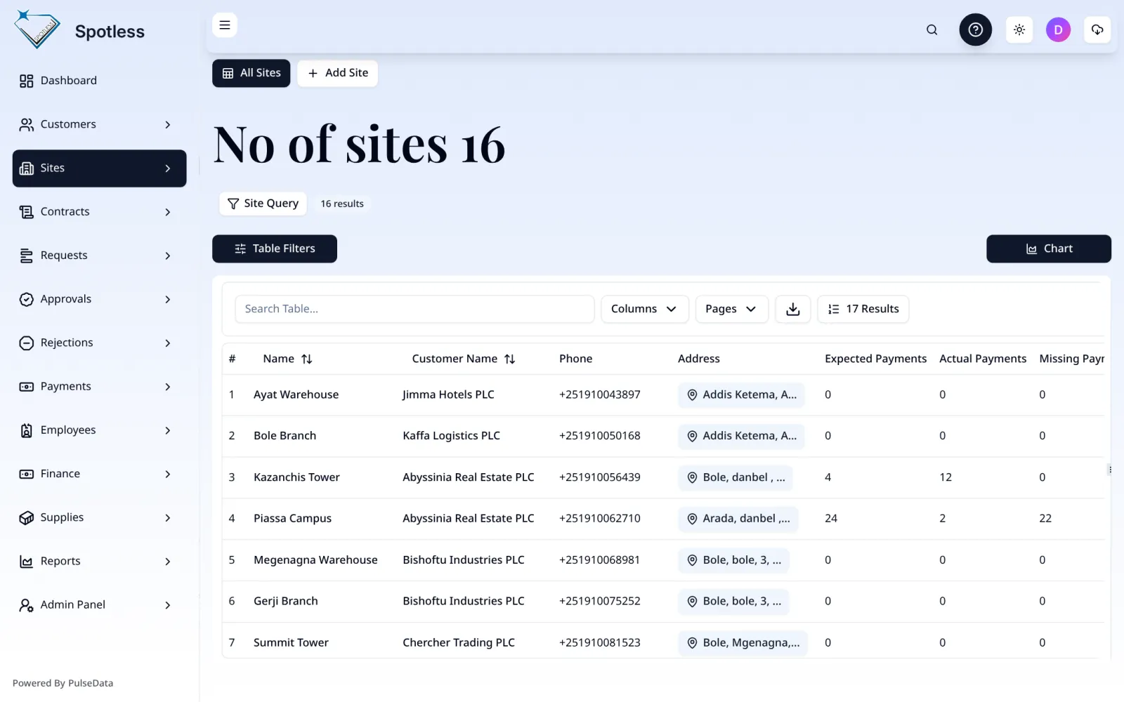Expand the Contracts menu chevron
Screen dimensions: 1124x702
pos(167,212)
